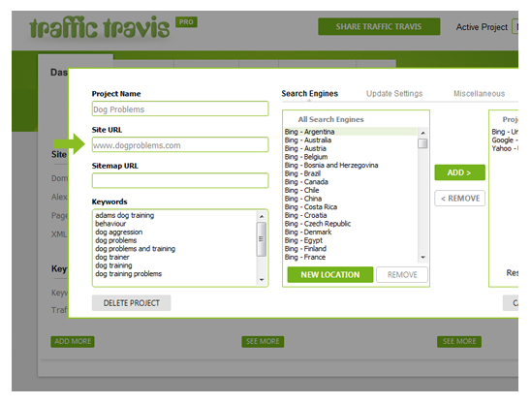
Task: Click the DELETE PROJECT button
Action: click(132, 303)
